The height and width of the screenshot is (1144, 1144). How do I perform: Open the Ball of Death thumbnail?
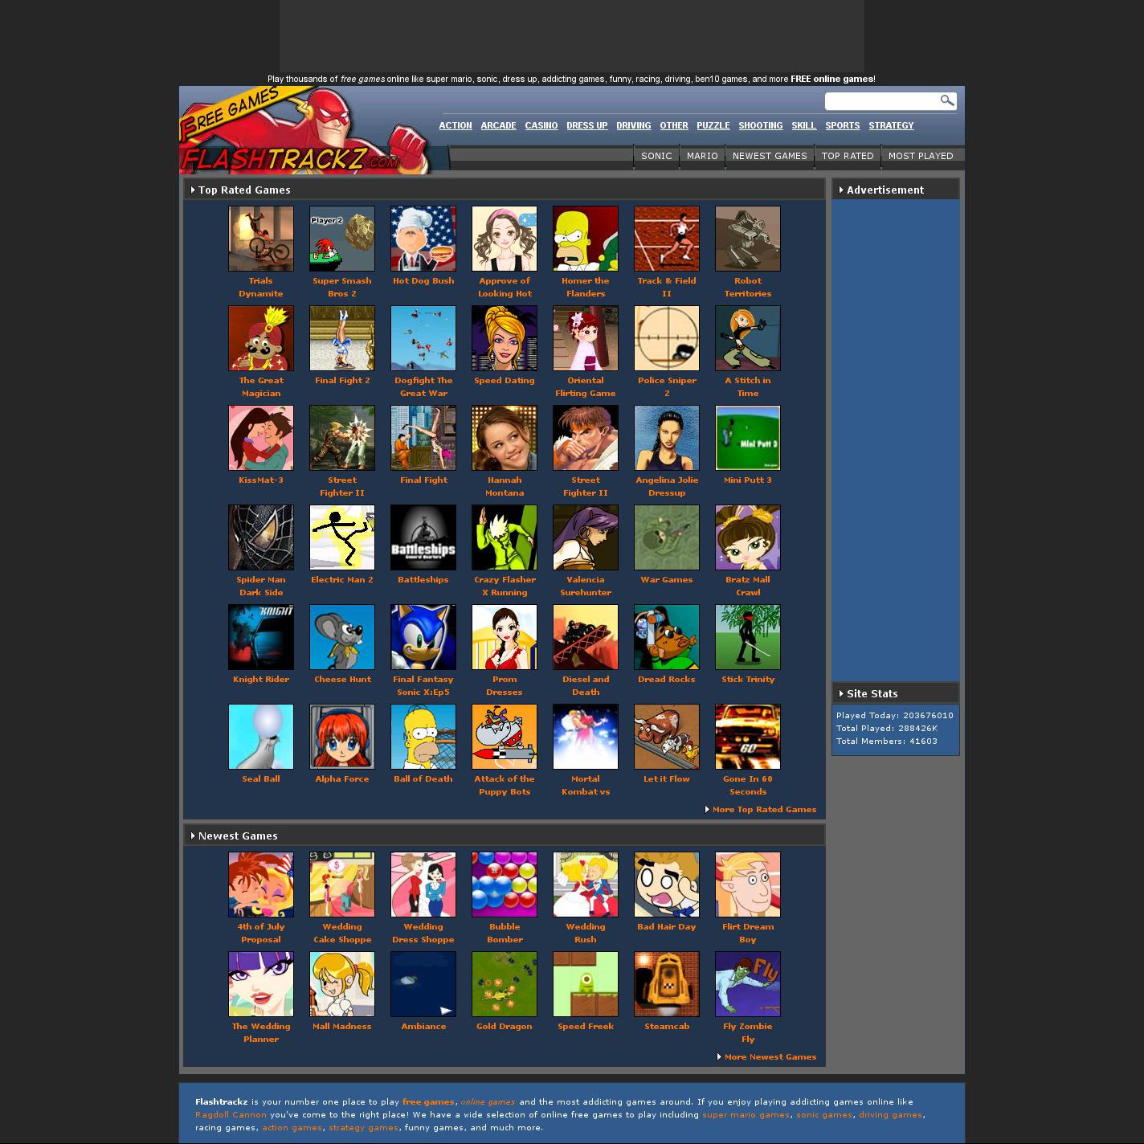(423, 737)
